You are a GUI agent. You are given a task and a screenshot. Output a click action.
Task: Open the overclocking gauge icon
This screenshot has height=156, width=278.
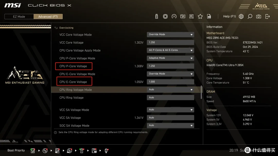point(174,16)
